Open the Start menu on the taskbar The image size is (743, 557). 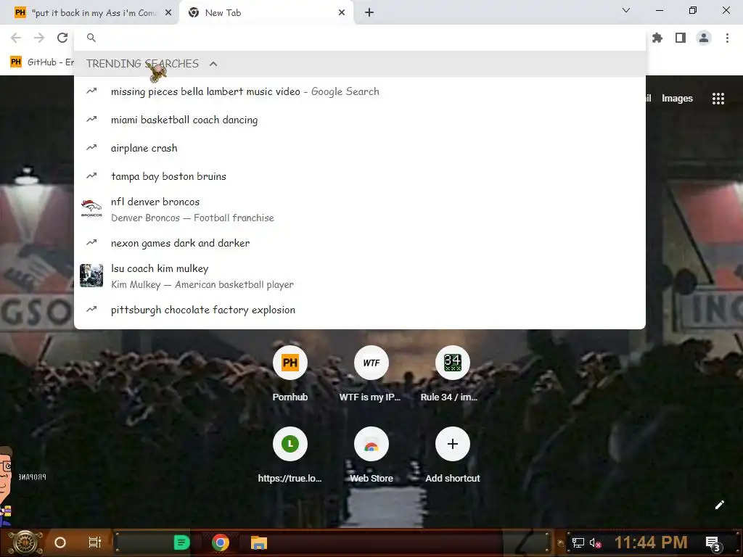click(x=25, y=542)
